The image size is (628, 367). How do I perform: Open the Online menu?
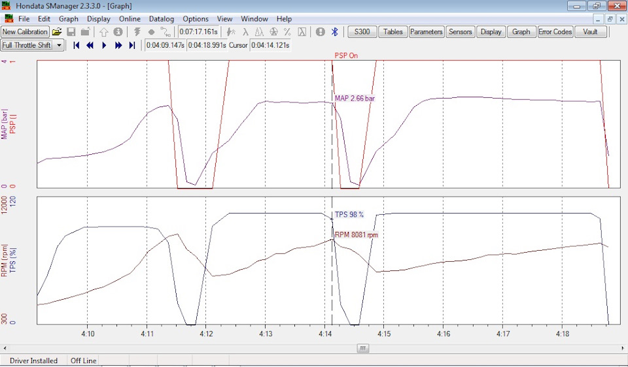(130, 19)
